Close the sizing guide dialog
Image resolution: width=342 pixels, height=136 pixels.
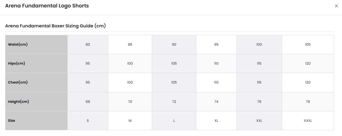(x=336, y=6)
